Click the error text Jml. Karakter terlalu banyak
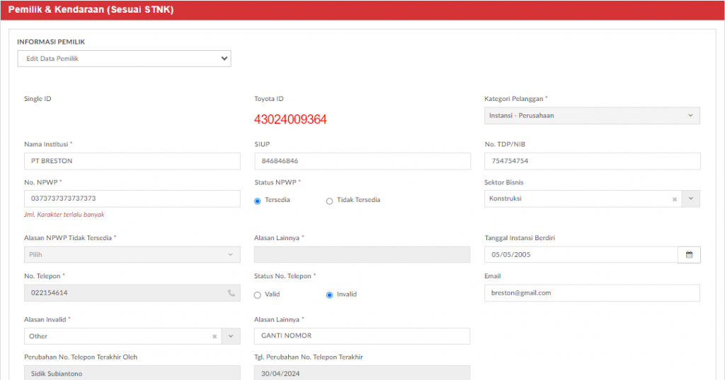 click(64, 215)
